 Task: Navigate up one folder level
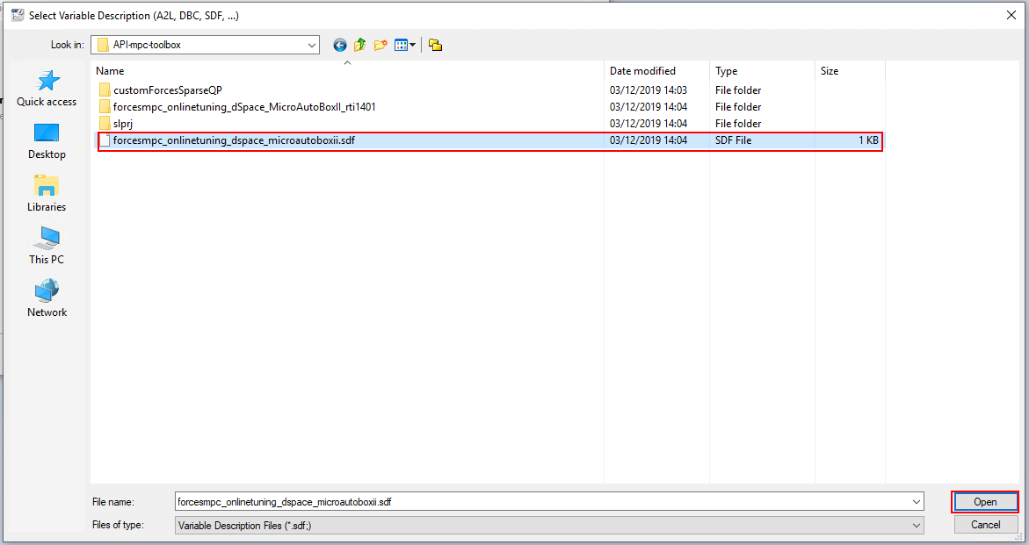pos(360,45)
